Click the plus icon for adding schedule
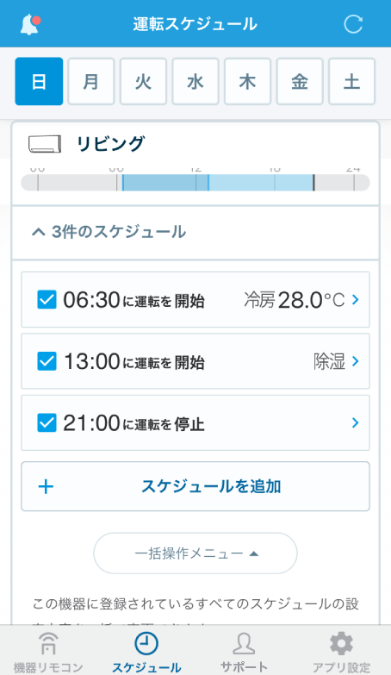Image resolution: width=391 pixels, height=675 pixels. click(46, 487)
